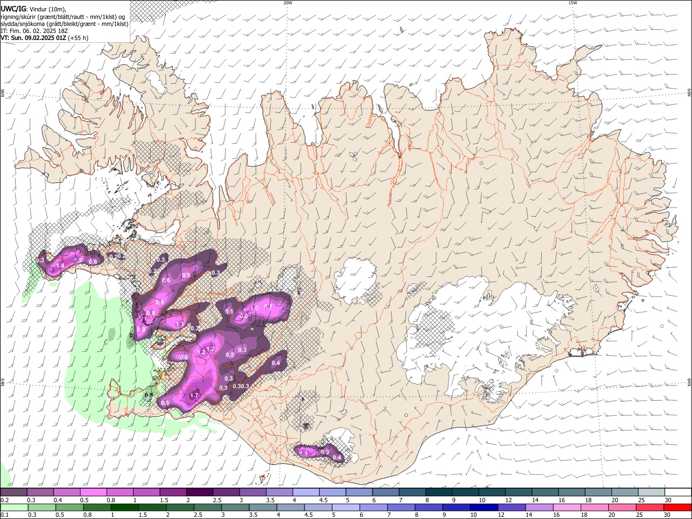The height and width of the screenshot is (519, 692).
Task: Click the 1.0 snowfall value on the map
Action: click(x=255, y=308)
